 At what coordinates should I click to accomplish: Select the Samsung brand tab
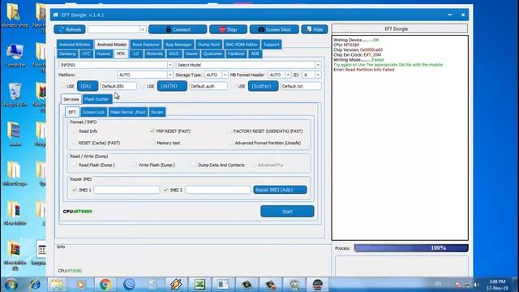click(x=67, y=54)
